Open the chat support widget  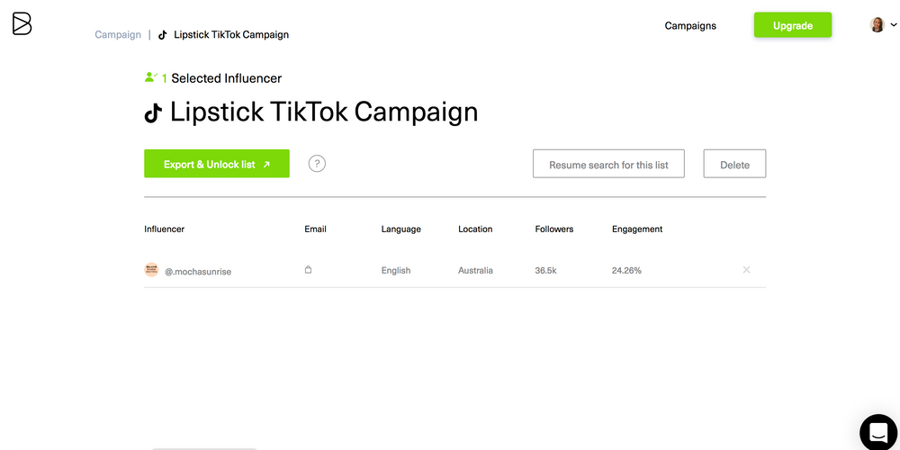pos(878,432)
